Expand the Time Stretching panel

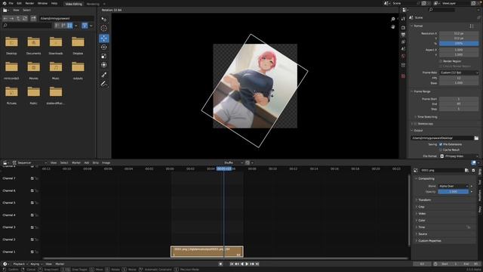pyautogui.click(x=426, y=117)
